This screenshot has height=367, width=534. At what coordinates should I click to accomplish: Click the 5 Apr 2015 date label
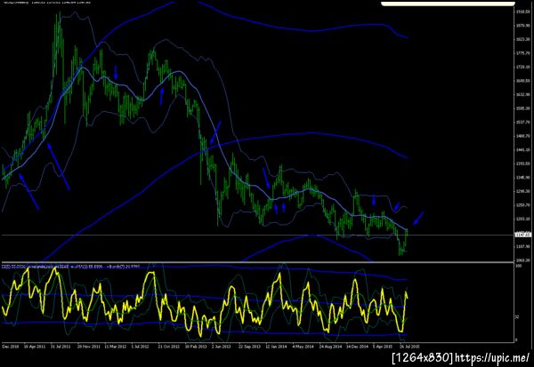click(x=383, y=347)
